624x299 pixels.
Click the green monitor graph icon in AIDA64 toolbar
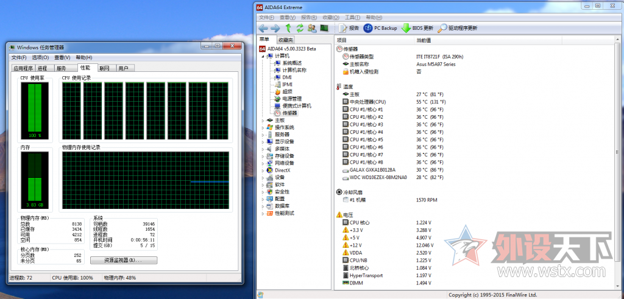(324, 28)
